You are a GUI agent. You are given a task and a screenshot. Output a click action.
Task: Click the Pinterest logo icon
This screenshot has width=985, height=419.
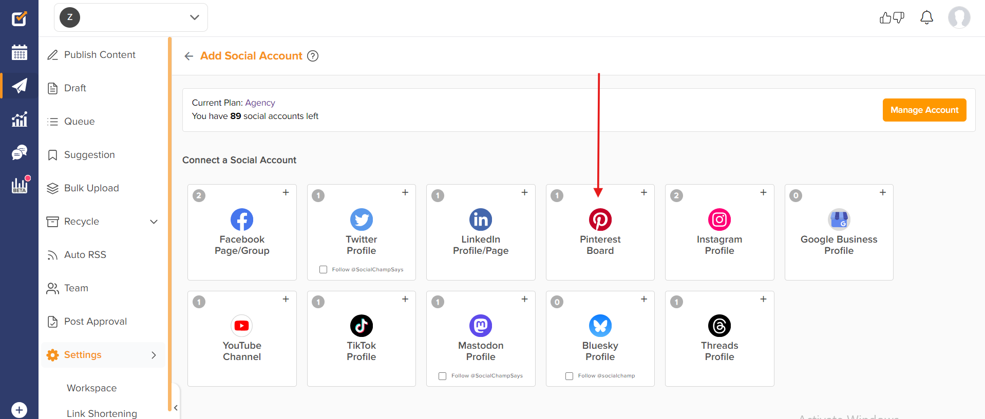(600, 220)
